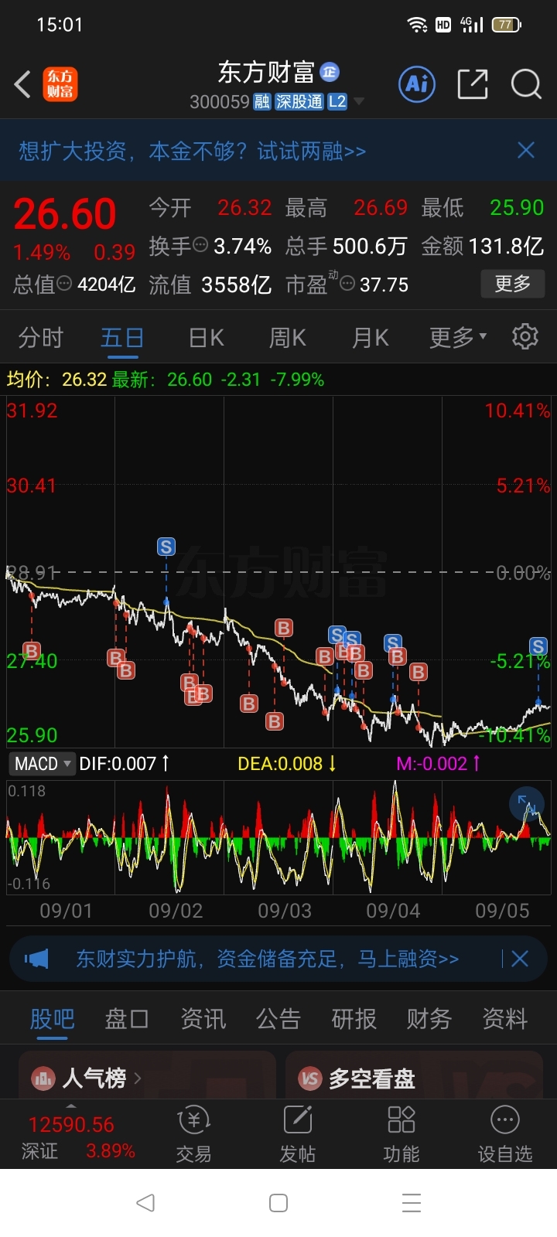Tap the DEA:0.008 reading

[x=287, y=764]
